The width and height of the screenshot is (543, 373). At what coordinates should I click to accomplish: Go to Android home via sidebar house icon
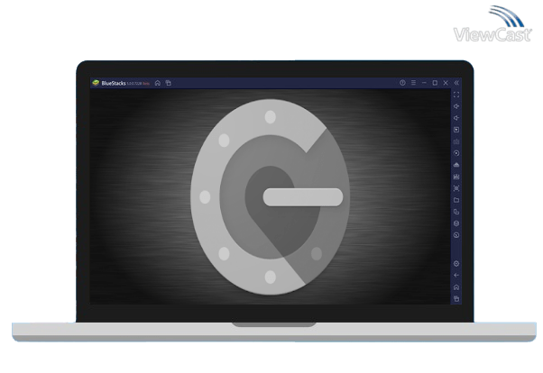pyautogui.click(x=456, y=287)
